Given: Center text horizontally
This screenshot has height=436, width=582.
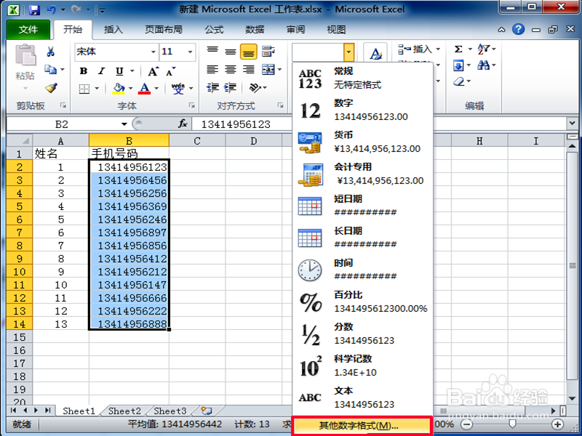Looking at the screenshot, I should click(x=231, y=69).
